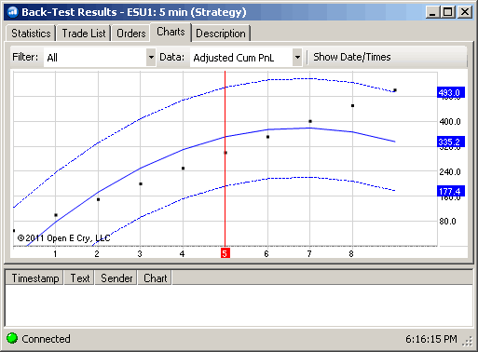Sort by the Timestamp column header

pyautogui.click(x=35, y=278)
